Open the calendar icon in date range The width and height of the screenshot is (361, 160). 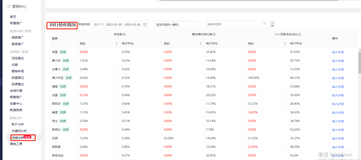(x=145, y=24)
